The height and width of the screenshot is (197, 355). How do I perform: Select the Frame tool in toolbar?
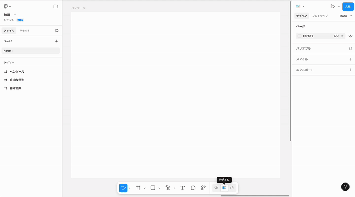click(138, 188)
